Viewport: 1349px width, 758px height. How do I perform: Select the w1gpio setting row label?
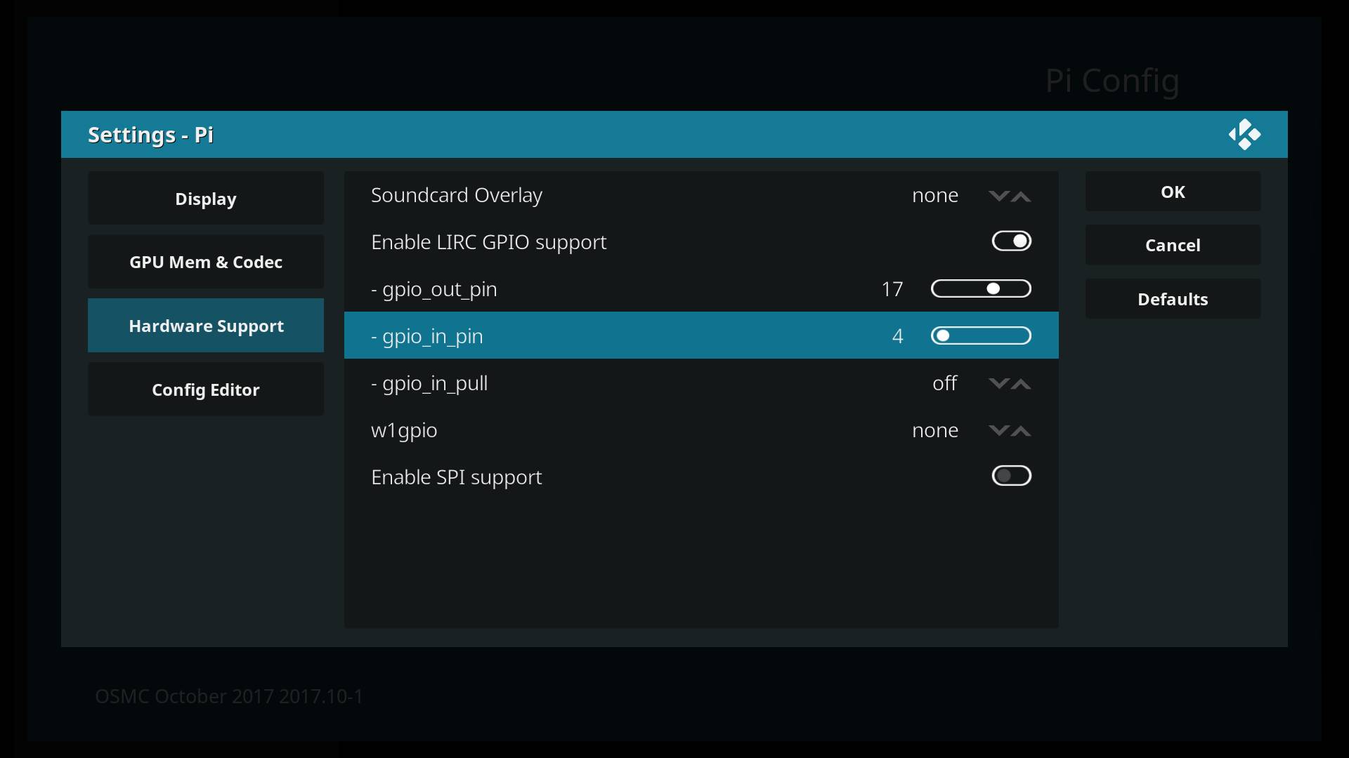click(404, 430)
